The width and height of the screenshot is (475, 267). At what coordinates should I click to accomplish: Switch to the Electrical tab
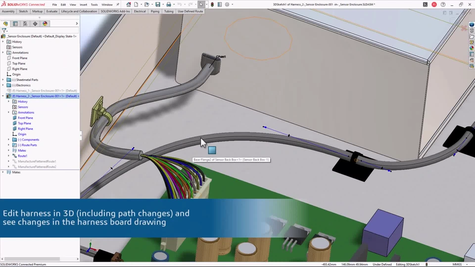[x=140, y=11]
